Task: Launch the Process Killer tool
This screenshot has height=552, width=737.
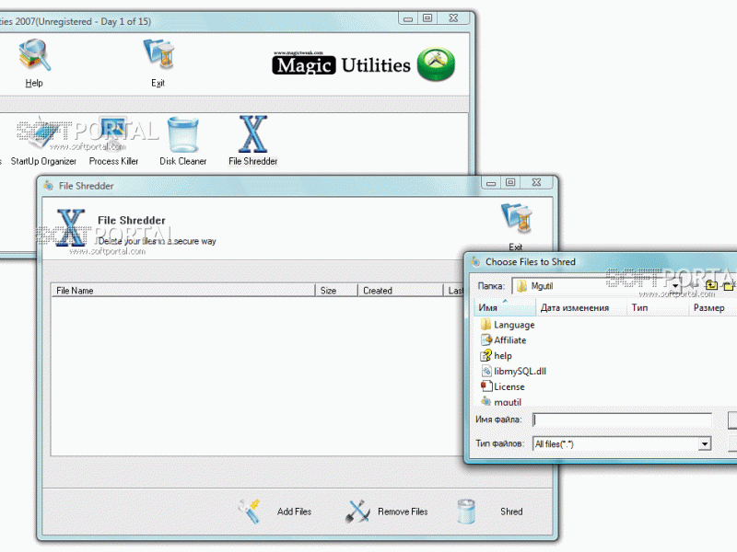Action: (x=113, y=141)
